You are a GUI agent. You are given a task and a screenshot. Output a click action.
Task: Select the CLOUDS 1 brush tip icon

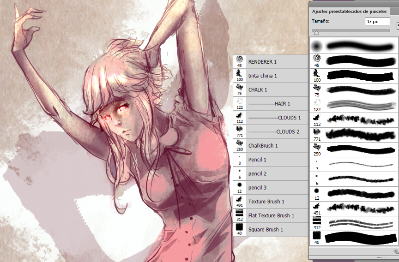pos(239,115)
